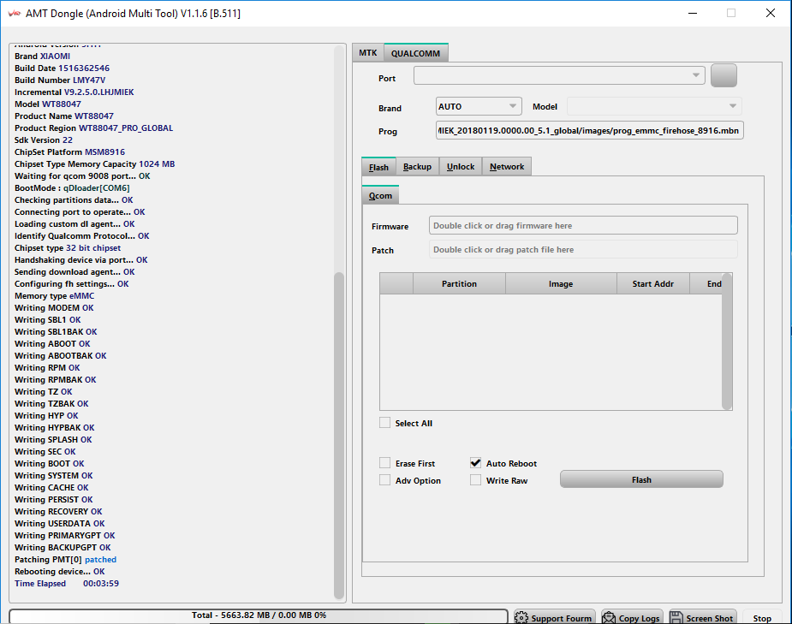792x624 pixels.
Task: Open the Unlock tab
Action: 461,167
